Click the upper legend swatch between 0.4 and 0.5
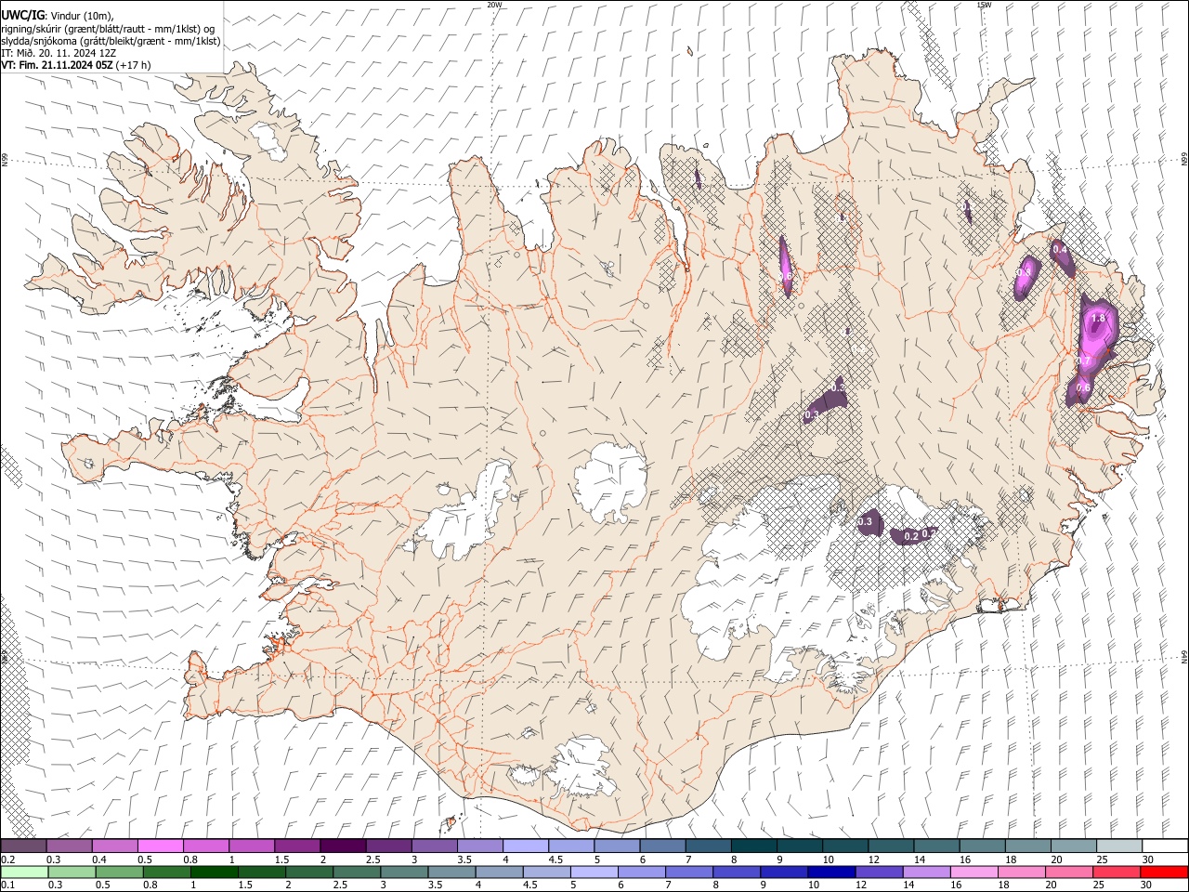 click(115, 846)
